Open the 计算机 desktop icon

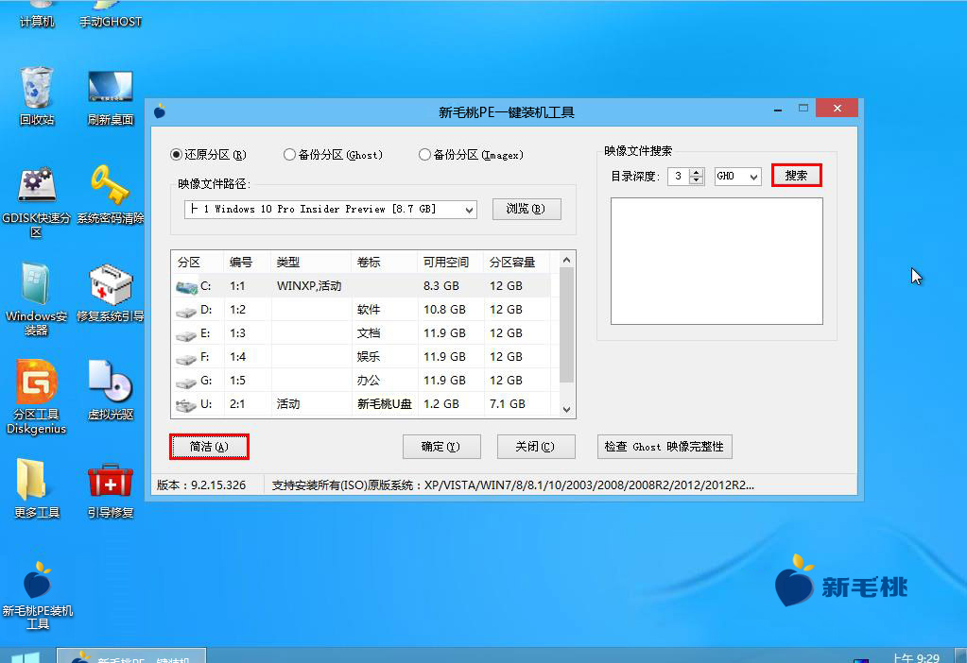[x=36, y=13]
